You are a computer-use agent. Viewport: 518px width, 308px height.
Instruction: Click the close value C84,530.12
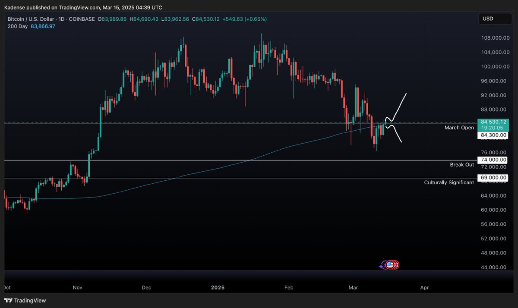click(x=206, y=19)
